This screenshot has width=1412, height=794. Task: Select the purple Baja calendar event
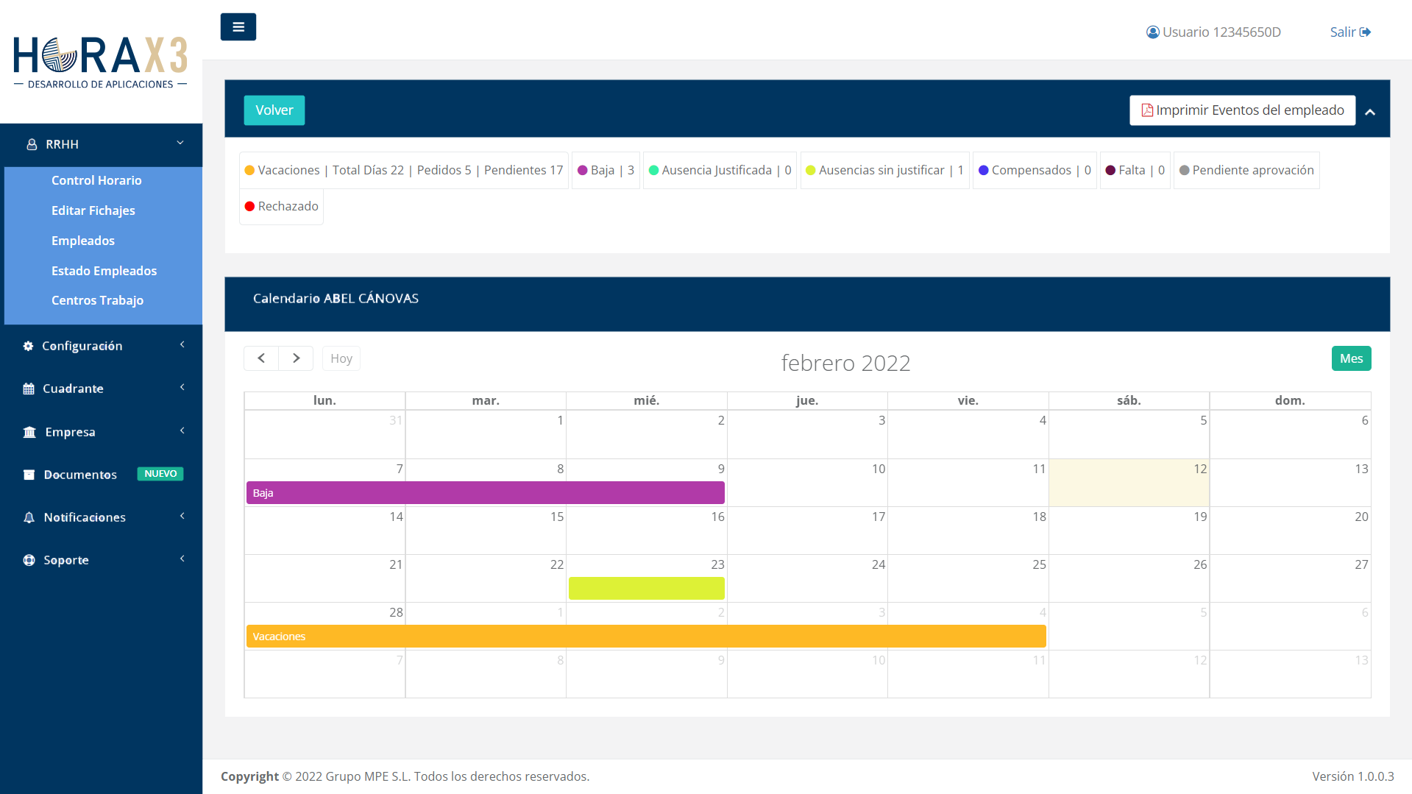tap(485, 493)
